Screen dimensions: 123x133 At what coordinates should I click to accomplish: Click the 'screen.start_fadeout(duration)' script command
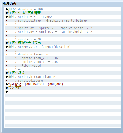pyautogui.click(x=63, y=47)
